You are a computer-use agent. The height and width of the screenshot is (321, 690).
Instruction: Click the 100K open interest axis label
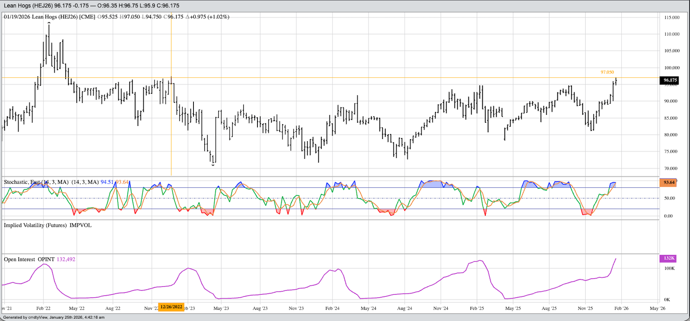point(669,268)
